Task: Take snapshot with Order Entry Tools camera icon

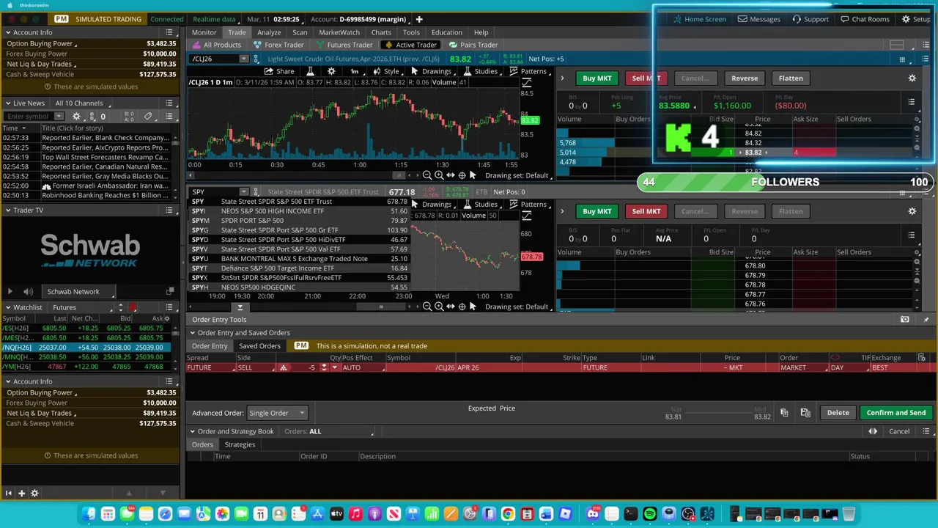Action: [904, 319]
